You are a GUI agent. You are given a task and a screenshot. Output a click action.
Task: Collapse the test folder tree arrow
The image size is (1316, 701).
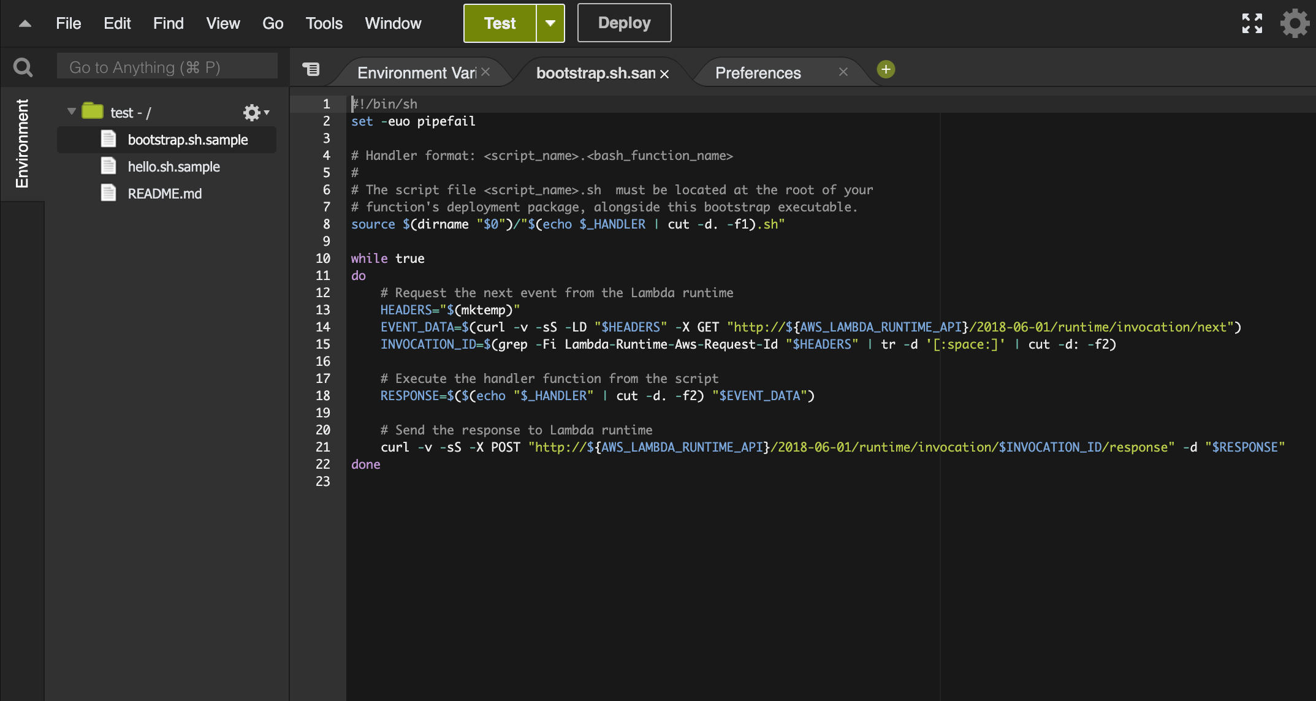71,112
